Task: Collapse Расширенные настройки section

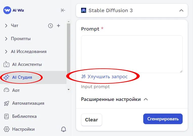Action: (146, 99)
